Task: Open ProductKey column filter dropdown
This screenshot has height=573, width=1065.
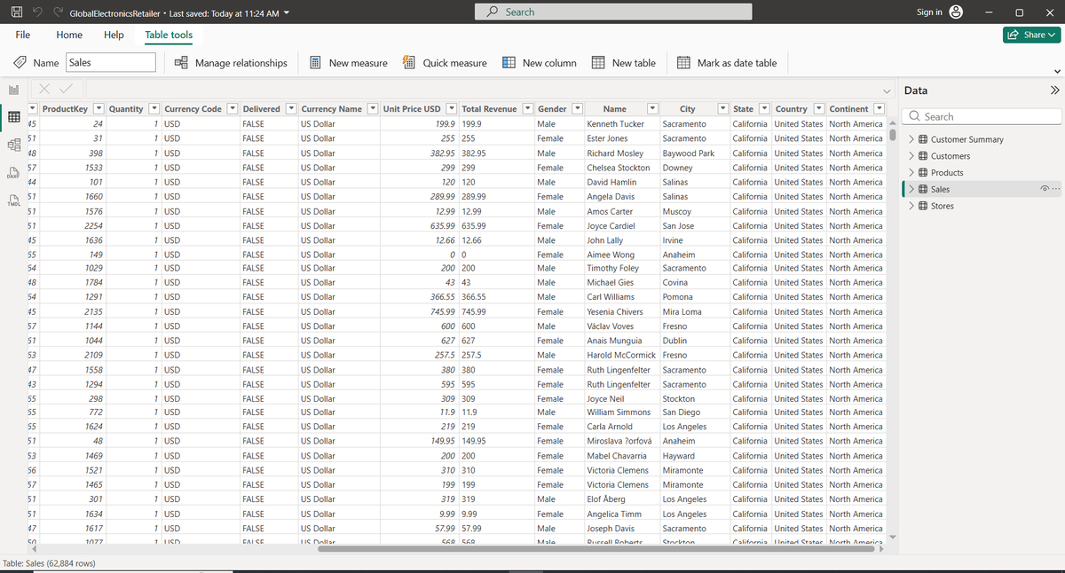Action: 99,109
